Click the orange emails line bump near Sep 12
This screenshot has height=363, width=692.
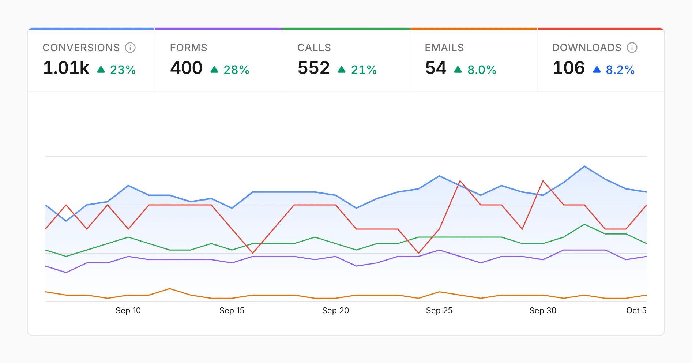point(170,289)
